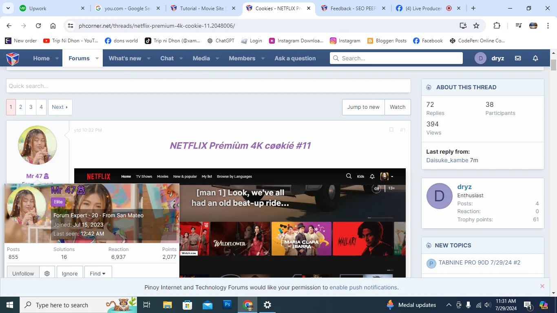Screen dimensions: 557x313
Task: Click the page vertical scrollbar thumb
Action: [x=553, y=64]
